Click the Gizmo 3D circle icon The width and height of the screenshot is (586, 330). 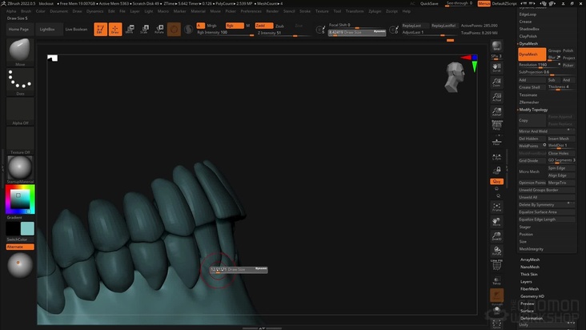pyautogui.click(x=174, y=29)
